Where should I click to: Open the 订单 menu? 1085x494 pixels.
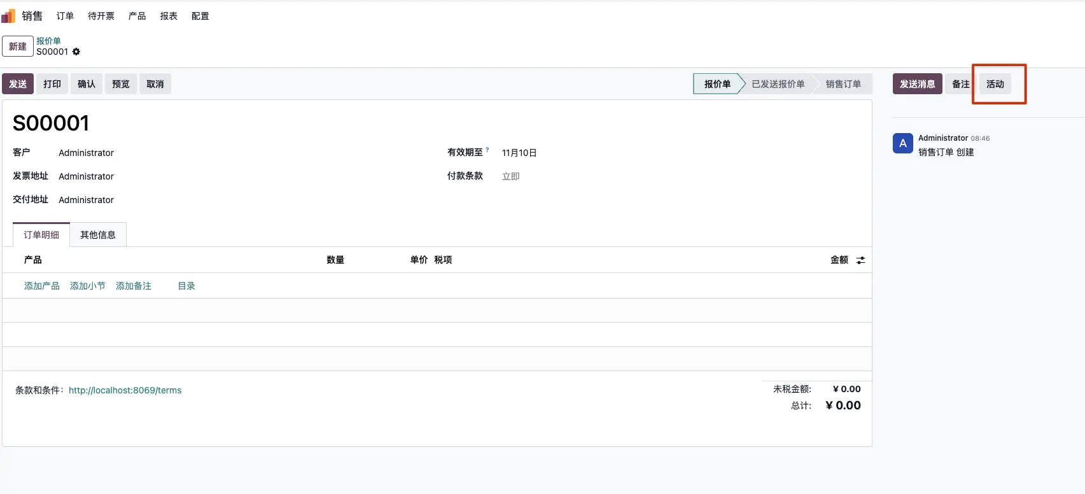[65, 16]
